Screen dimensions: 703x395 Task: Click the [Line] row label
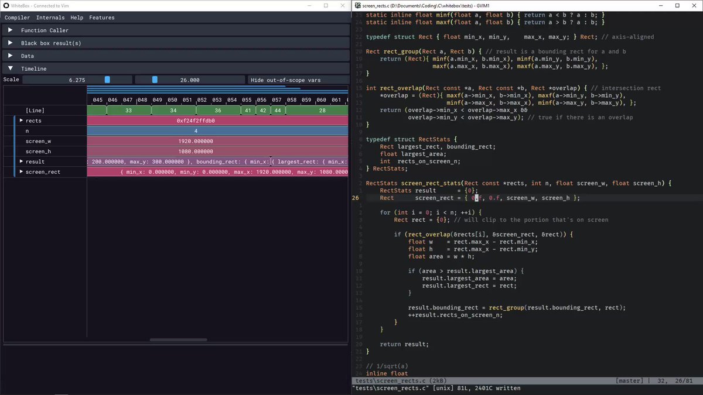click(x=35, y=111)
